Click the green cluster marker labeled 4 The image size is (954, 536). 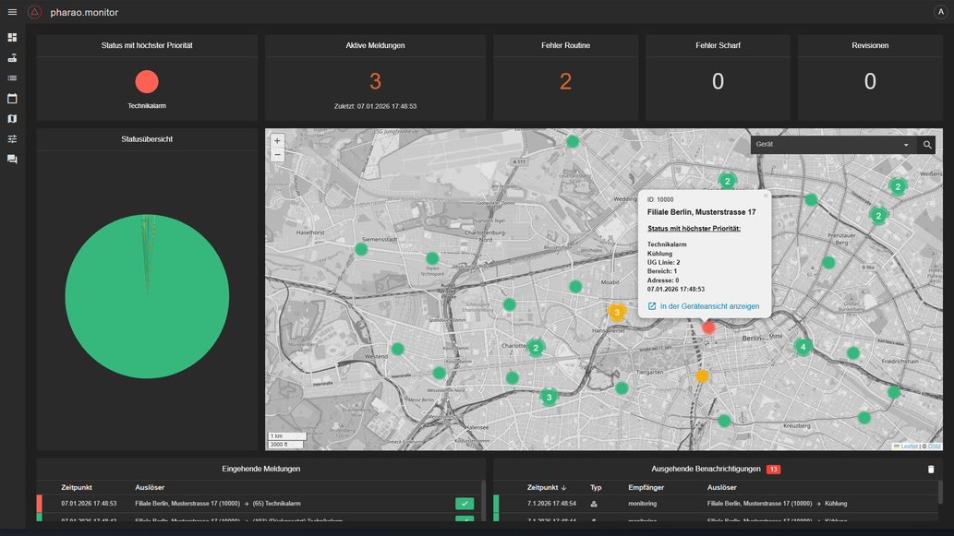pyautogui.click(x=803, y=347)
